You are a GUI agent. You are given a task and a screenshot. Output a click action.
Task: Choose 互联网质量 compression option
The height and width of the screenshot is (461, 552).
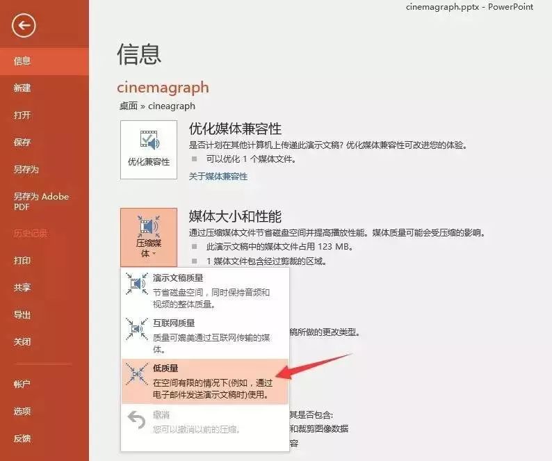(205, 336)
